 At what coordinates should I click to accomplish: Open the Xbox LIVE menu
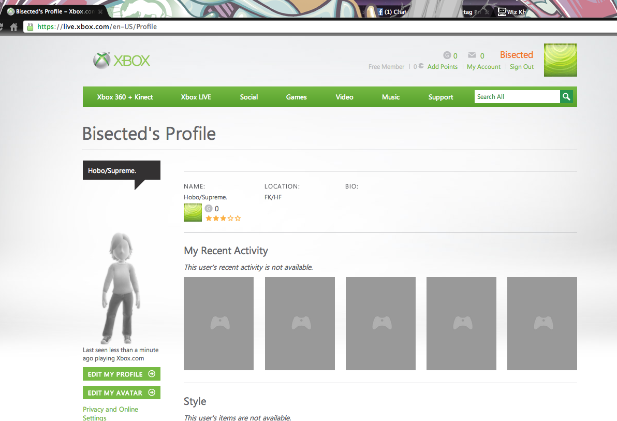click(196, 97)
